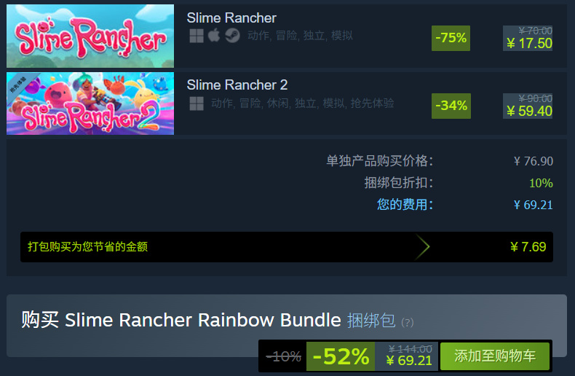Open the bundle help question mark
Image resolution: width=575 pixels, height=376 pixels.
click(x=408, y=322)
